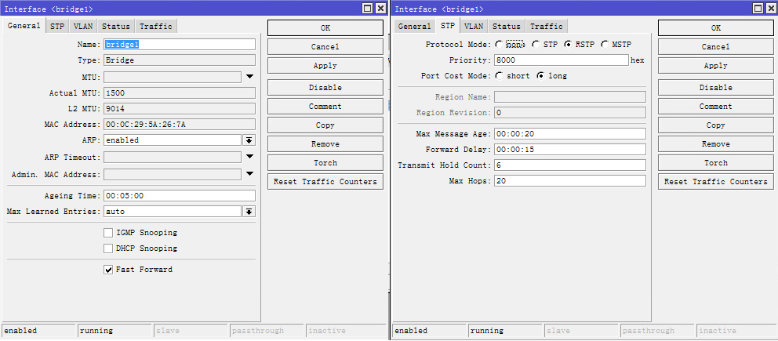
Task: Enable the DHCP Snooping checkbox
Action: 109,248
